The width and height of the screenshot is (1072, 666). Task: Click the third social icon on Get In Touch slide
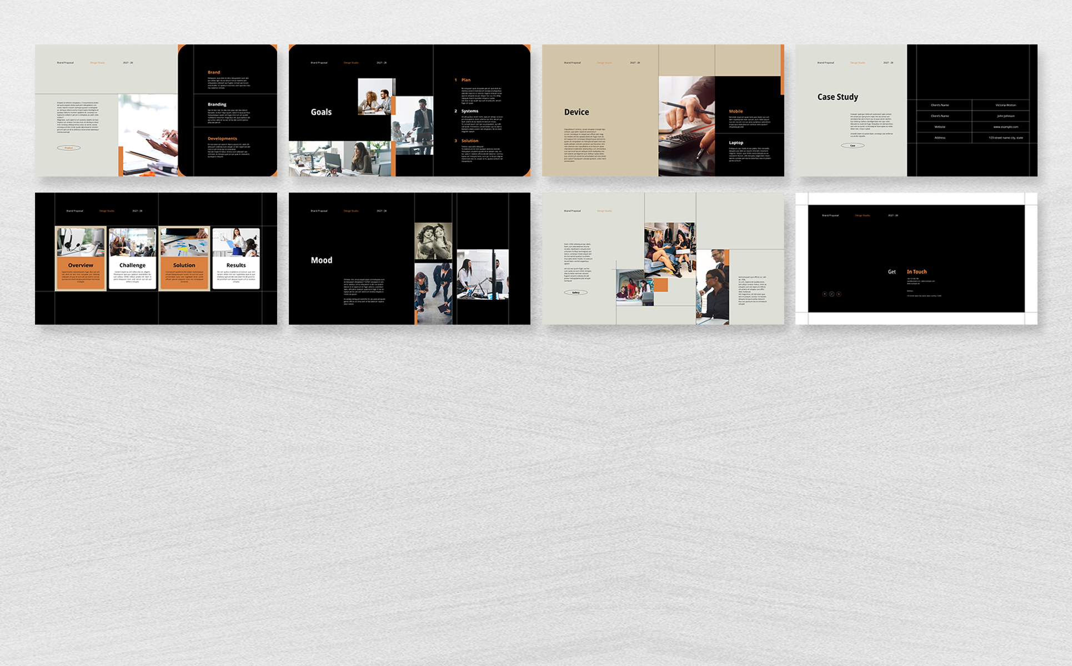tap(839, 294)
